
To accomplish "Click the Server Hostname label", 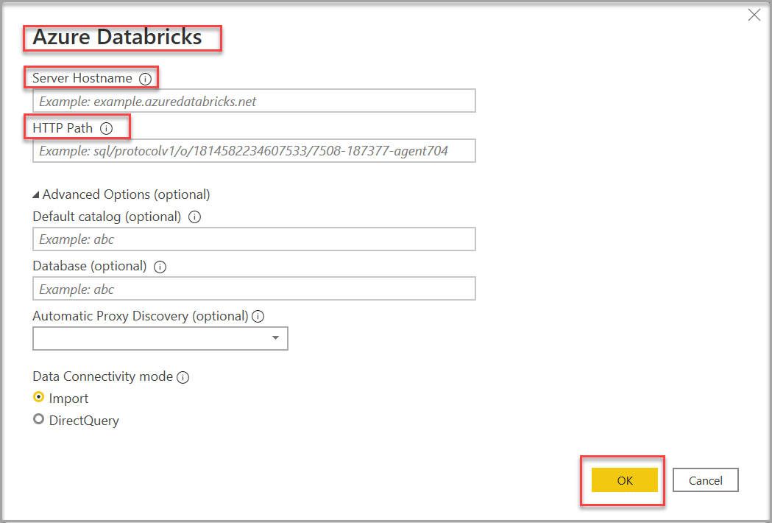I will point(82,78).
